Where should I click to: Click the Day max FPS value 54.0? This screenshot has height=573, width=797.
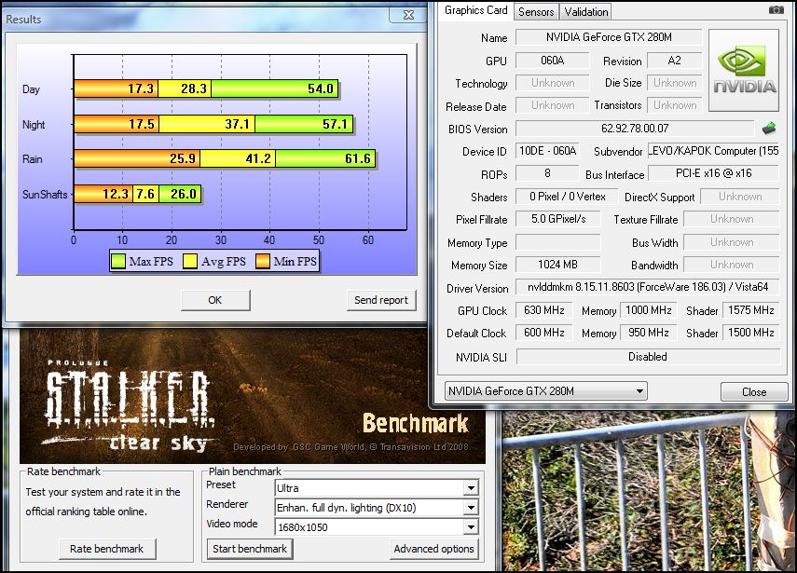[x=321, y=89]
